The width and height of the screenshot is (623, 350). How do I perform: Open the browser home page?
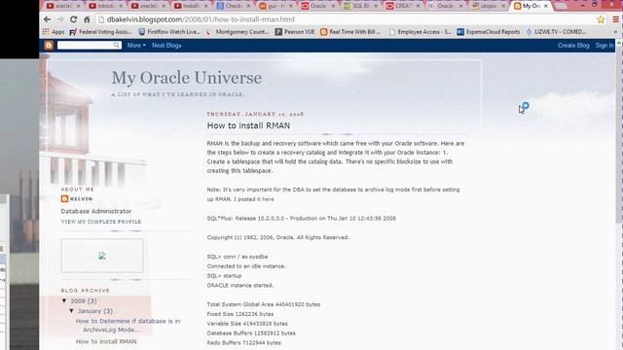coord(87,19)
